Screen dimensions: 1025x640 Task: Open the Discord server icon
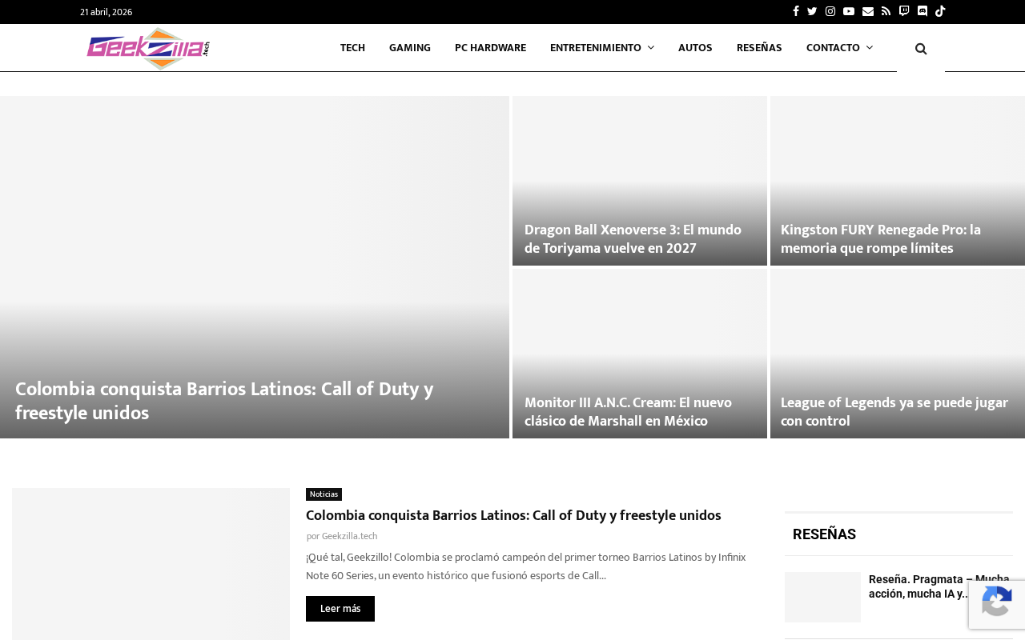pos(922,11)
